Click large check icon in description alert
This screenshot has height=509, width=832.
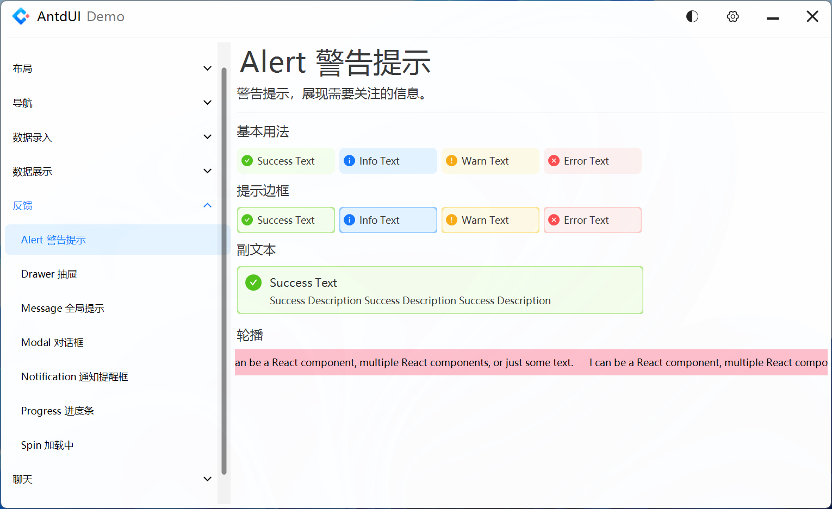[x=253, y=282]
